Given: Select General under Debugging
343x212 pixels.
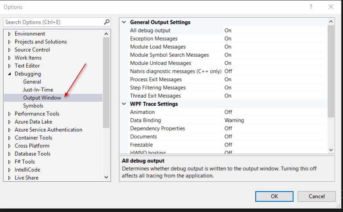Looking at the screenshot, I should (32, 82).
